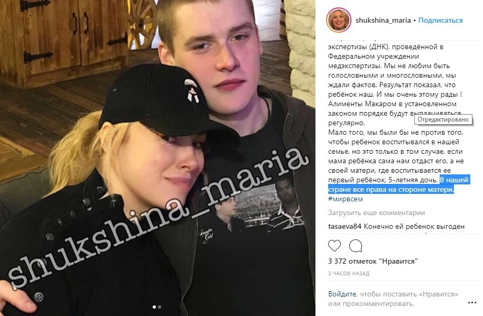This screenshot has width=483, height=316.
Task: Click the comment text Конечно ей ребенок выгоден
Action: point(414,226)
